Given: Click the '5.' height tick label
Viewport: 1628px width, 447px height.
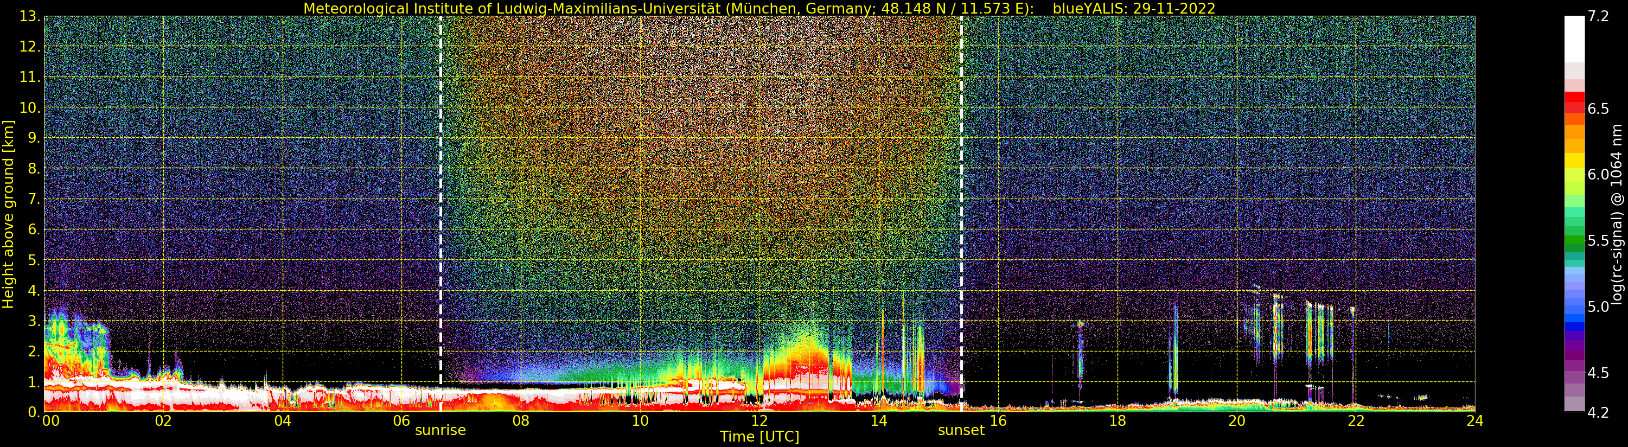Looking at the screenshot, I should 34,260.
